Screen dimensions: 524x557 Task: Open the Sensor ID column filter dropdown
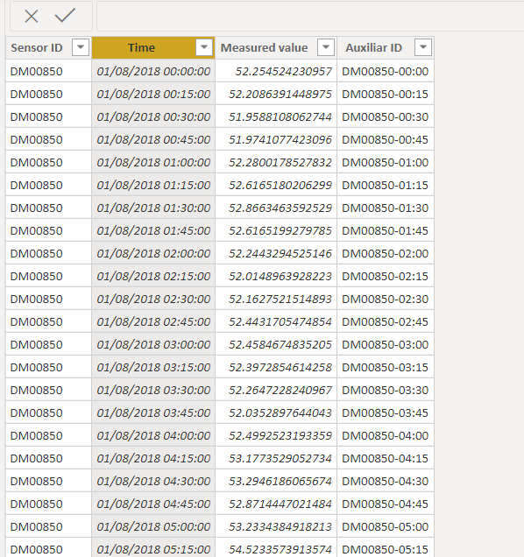click(81, 47)
